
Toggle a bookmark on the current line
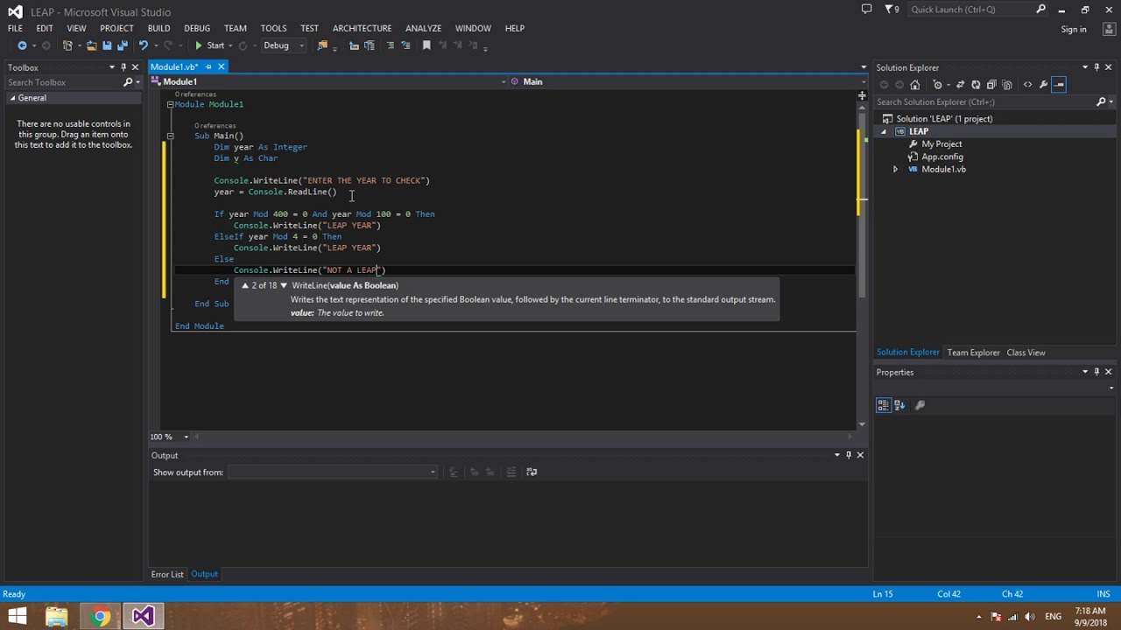pos(427,45)
